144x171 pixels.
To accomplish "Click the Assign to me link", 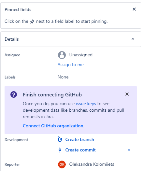I will (x=71, y=65).
